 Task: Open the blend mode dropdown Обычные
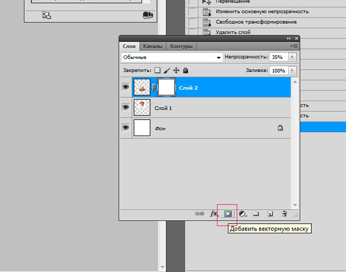[x=172, y=57]
